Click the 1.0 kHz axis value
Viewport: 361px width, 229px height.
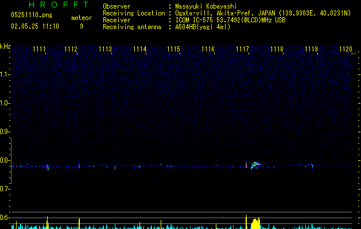tap(5, 103)
